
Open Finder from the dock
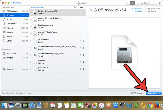[x=4, y=105]
